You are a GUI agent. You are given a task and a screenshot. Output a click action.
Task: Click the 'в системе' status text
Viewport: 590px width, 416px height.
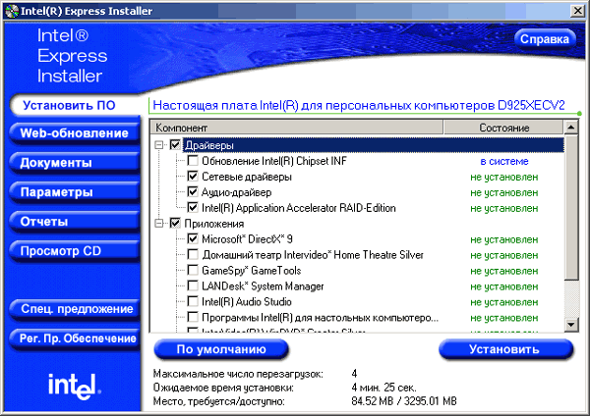pos(504,162)
